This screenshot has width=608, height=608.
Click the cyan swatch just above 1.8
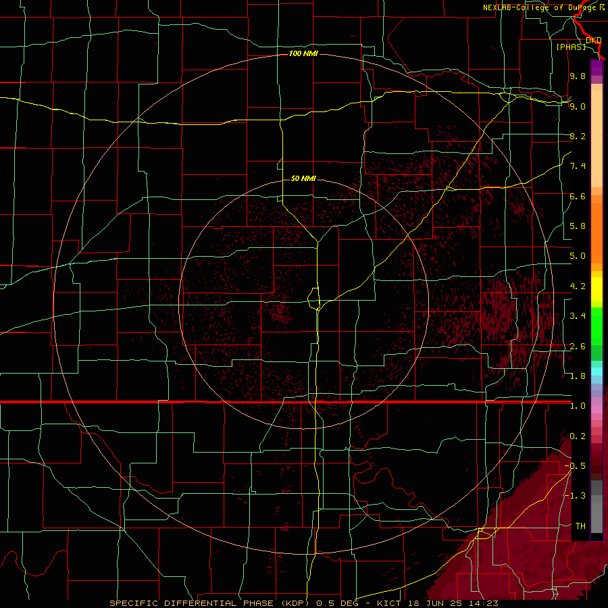click(x=597, y=371)
